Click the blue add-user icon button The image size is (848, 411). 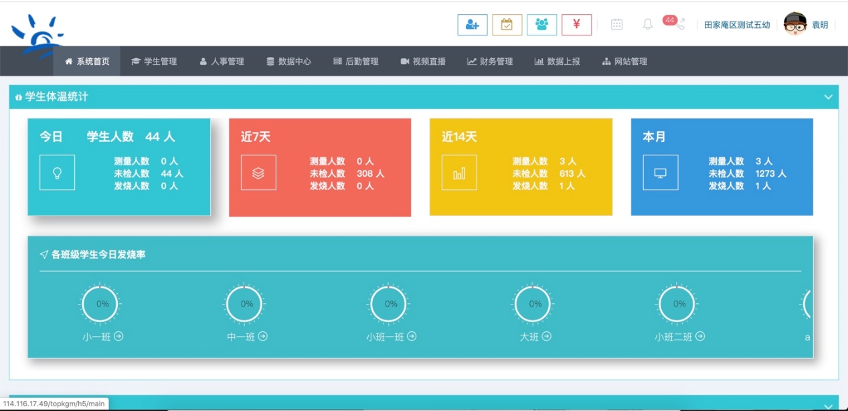click(x=472, y=25)
